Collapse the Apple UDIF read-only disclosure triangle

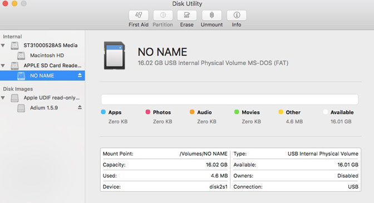point(3,98)
